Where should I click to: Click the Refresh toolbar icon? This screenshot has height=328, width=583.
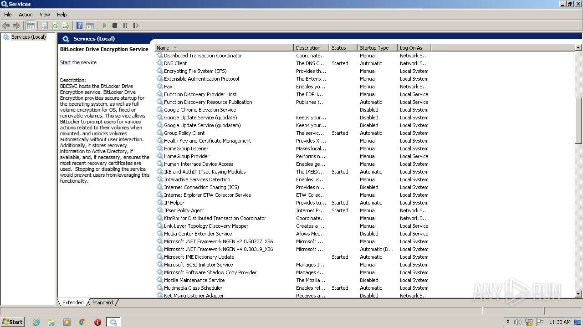[x=55, y=26]
